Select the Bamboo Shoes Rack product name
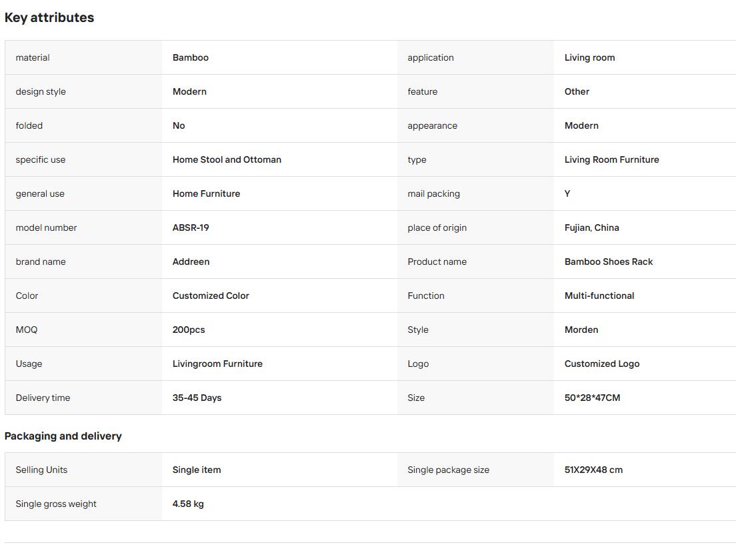 (609, 261)
